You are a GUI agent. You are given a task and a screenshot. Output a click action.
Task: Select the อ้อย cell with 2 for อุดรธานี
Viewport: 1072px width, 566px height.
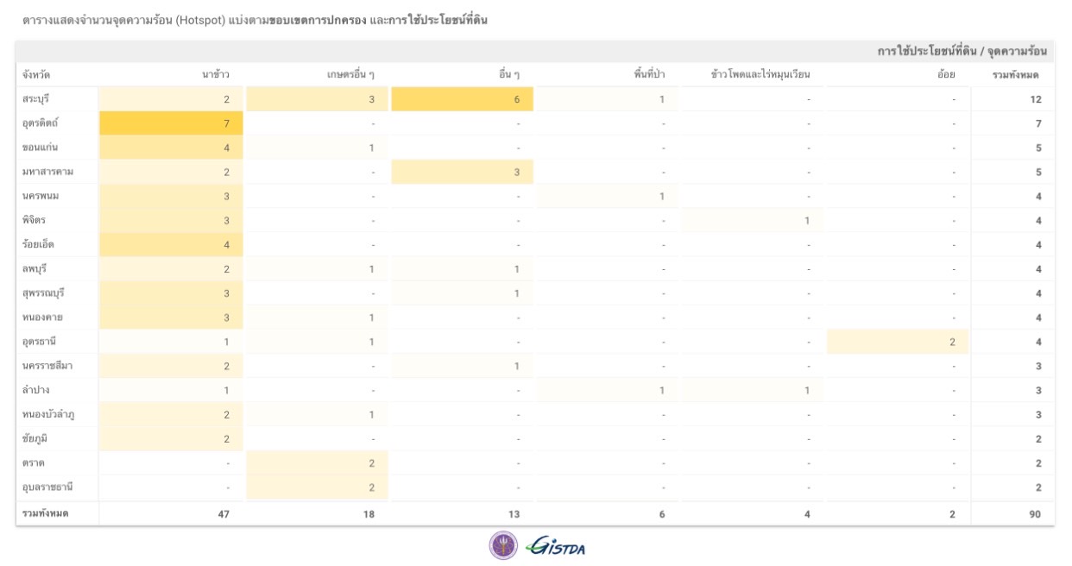click(x=898, y=342)
